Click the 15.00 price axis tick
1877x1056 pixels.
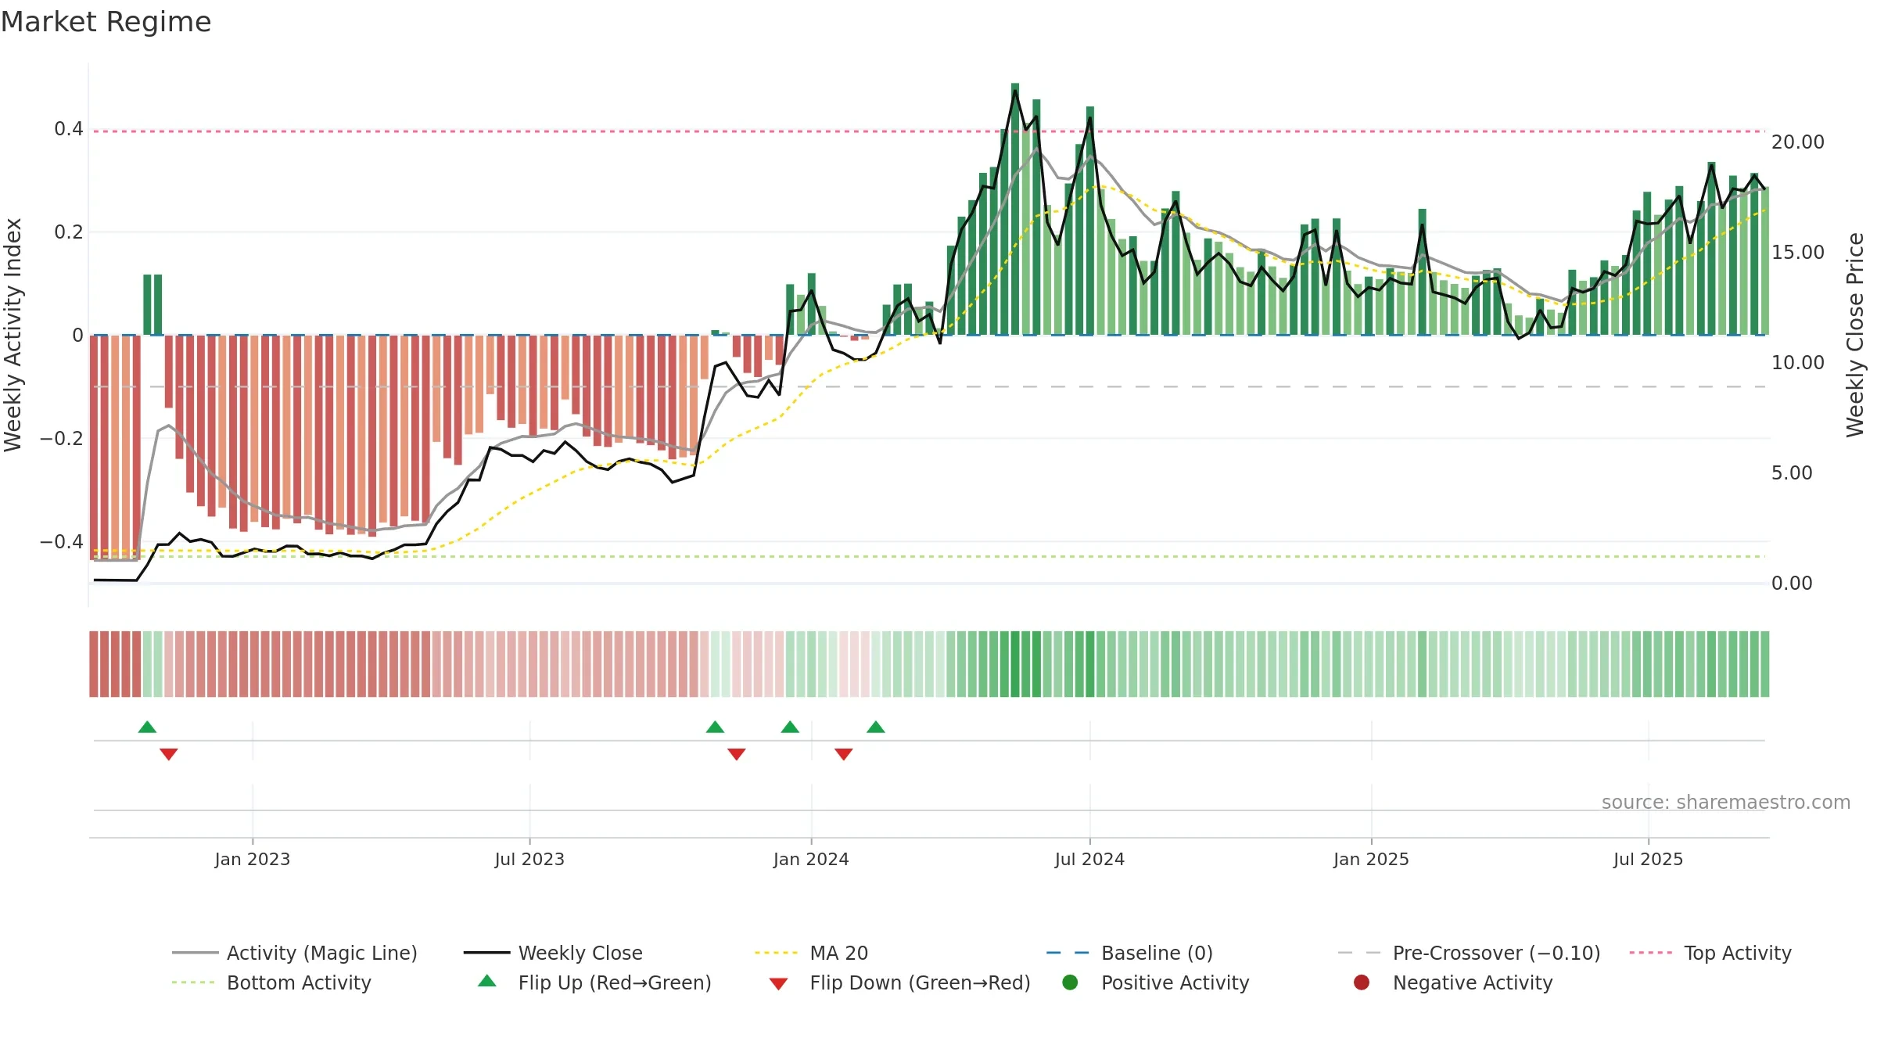click(1797, 253)
